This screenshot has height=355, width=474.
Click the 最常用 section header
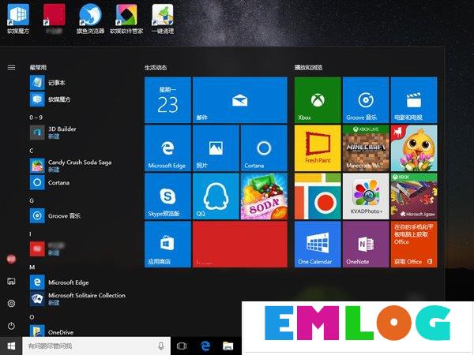(x=38, y=67)
